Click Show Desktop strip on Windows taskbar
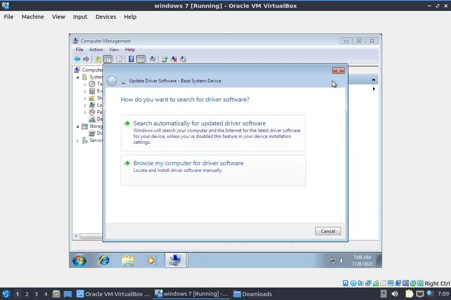Viewport: 451px width, 300px height. (379, 260)
